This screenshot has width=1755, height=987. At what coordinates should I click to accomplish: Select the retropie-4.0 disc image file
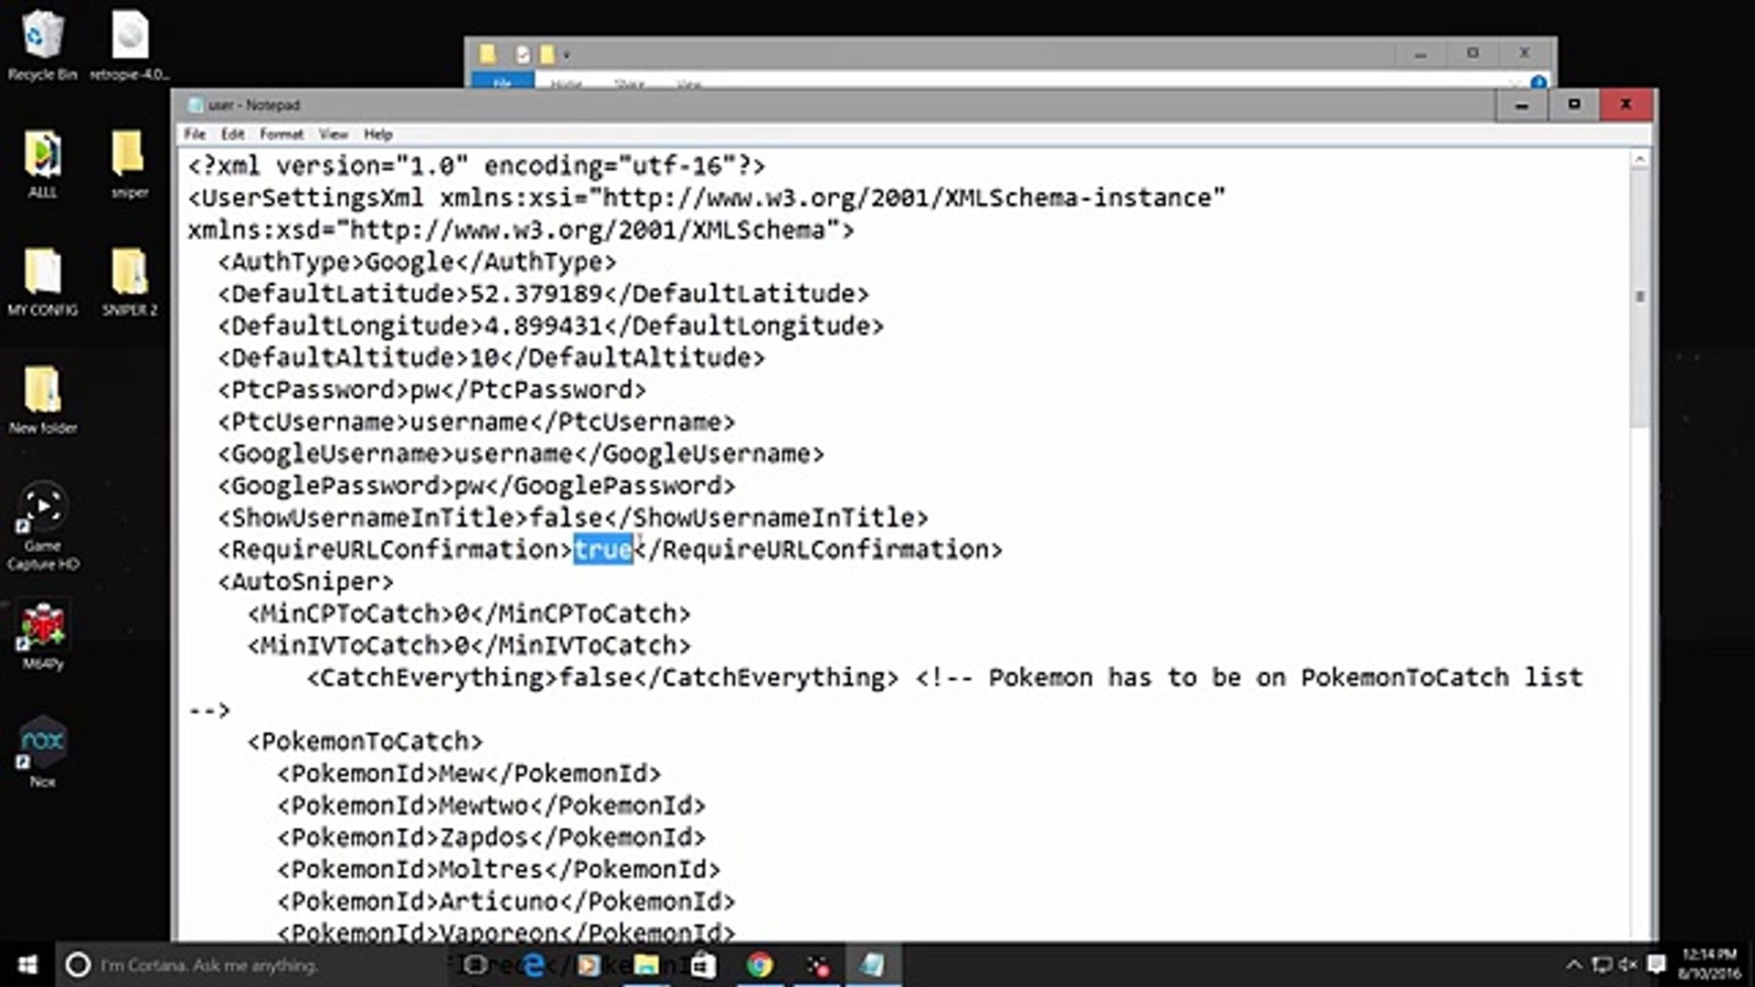130,46
